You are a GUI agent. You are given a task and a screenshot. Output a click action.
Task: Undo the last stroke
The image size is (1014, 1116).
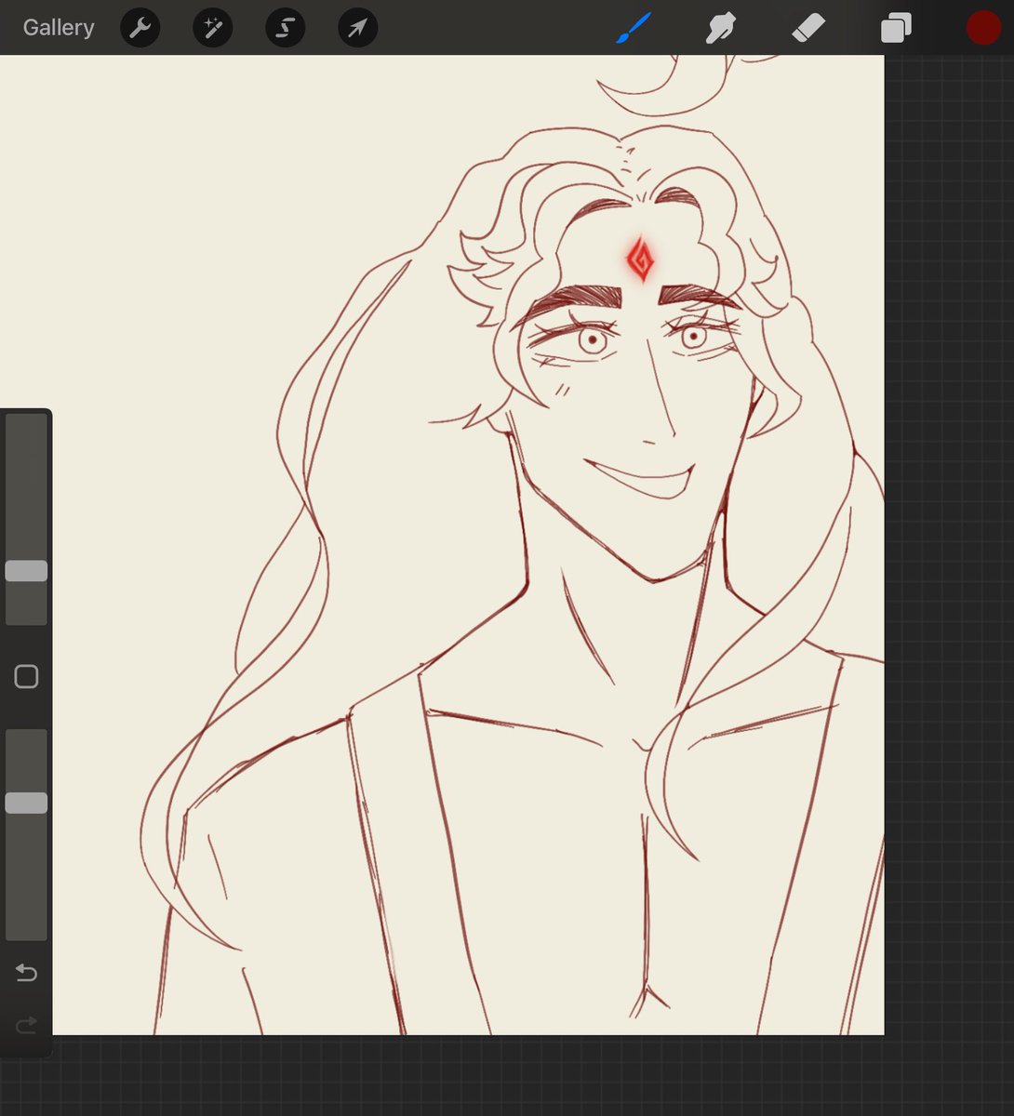(x=26, y=973)
